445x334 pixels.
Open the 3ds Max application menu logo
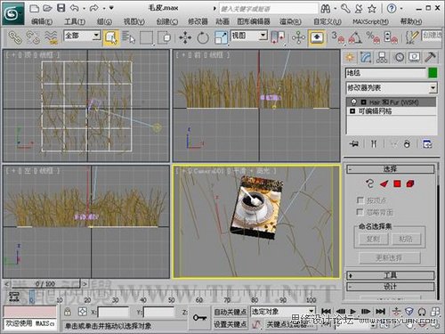13,13
